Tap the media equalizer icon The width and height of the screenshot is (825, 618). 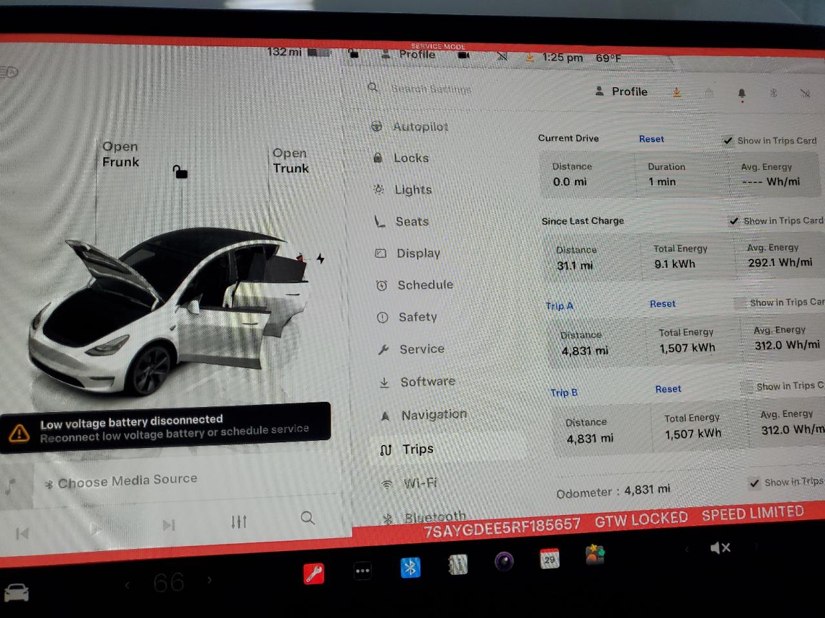239,521
